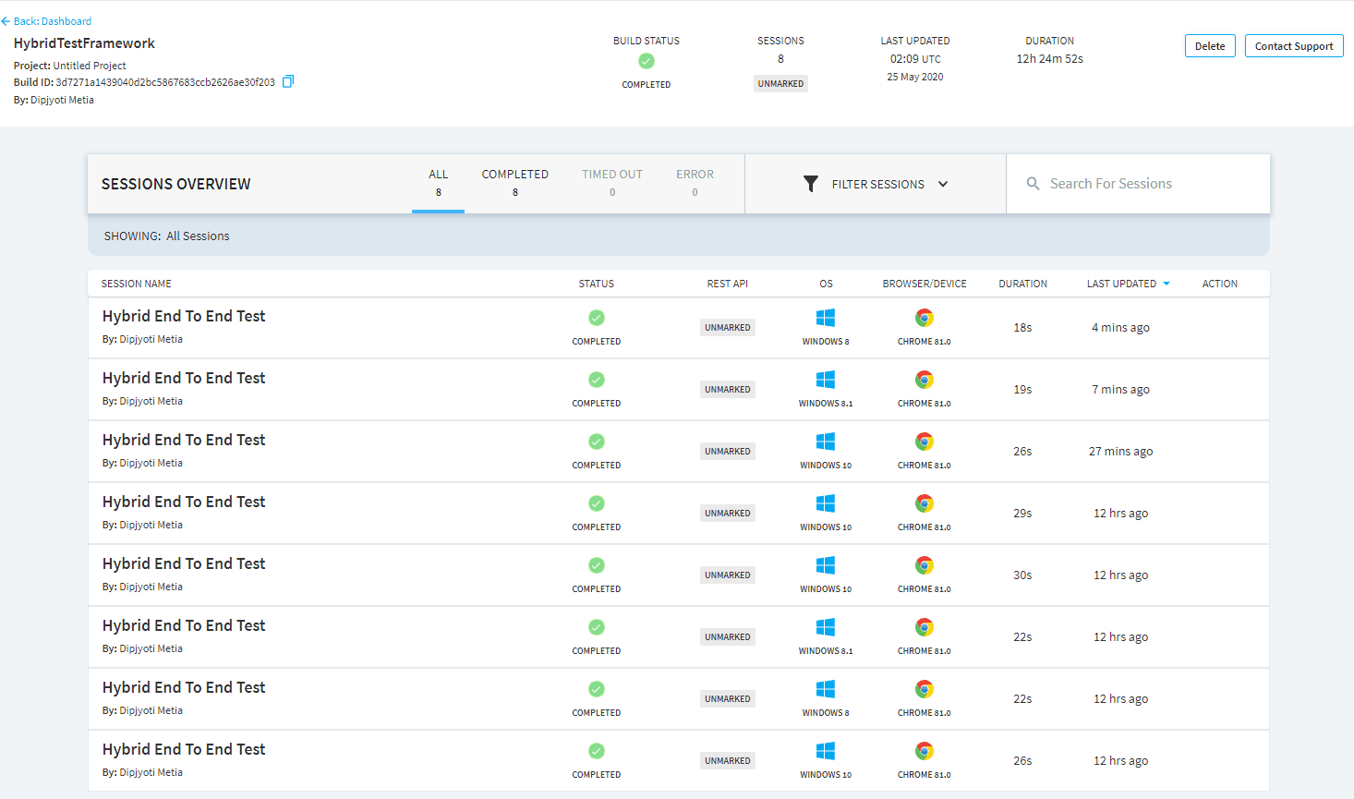Expand the Filter Sessions chevron

pyautogui.click(x=942, y=184)
